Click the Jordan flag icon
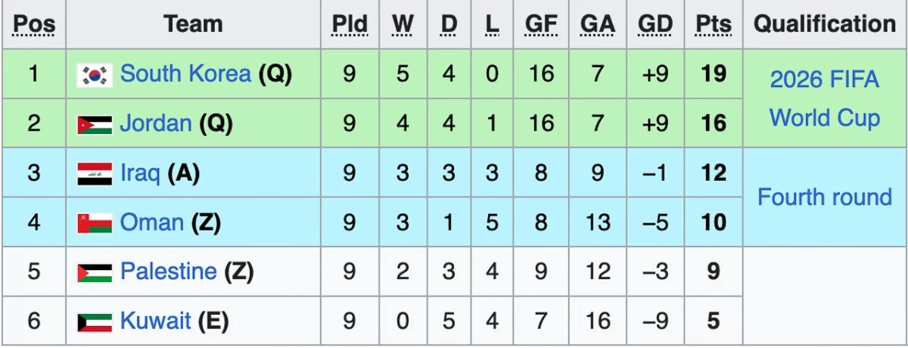 [95, 124]
